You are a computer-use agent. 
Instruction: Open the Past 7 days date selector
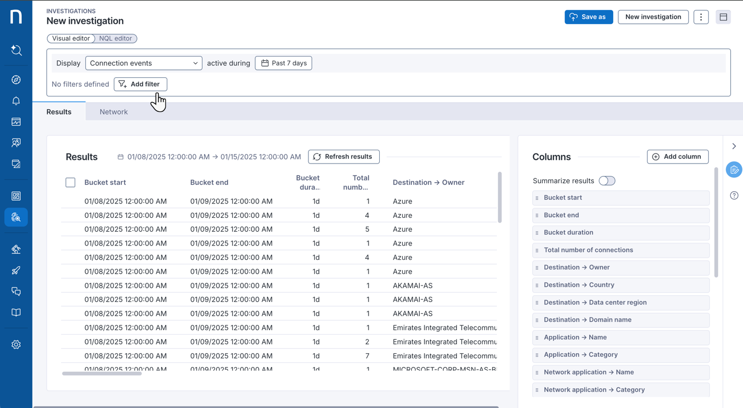click(x=283, y=63)
